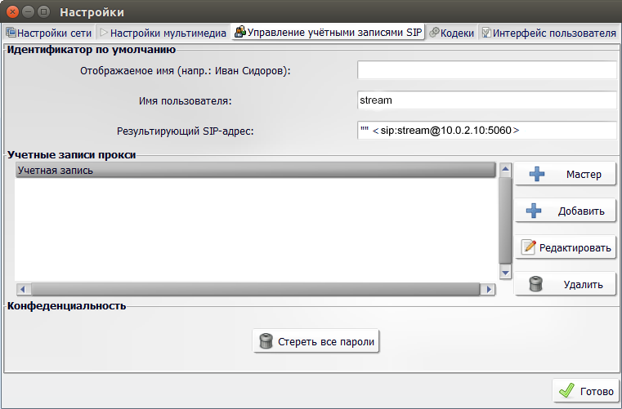The width and height of the screenshot is (622, 409).
Task: Click the Результирующий SIP-адрес field
Action: coord(486,131)
